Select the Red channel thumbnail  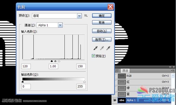pyautogui.click(x=122, y=82)
